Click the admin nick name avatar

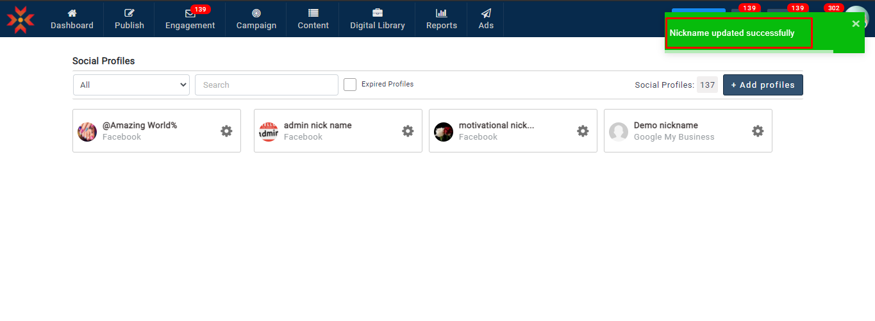pos(269,132)
